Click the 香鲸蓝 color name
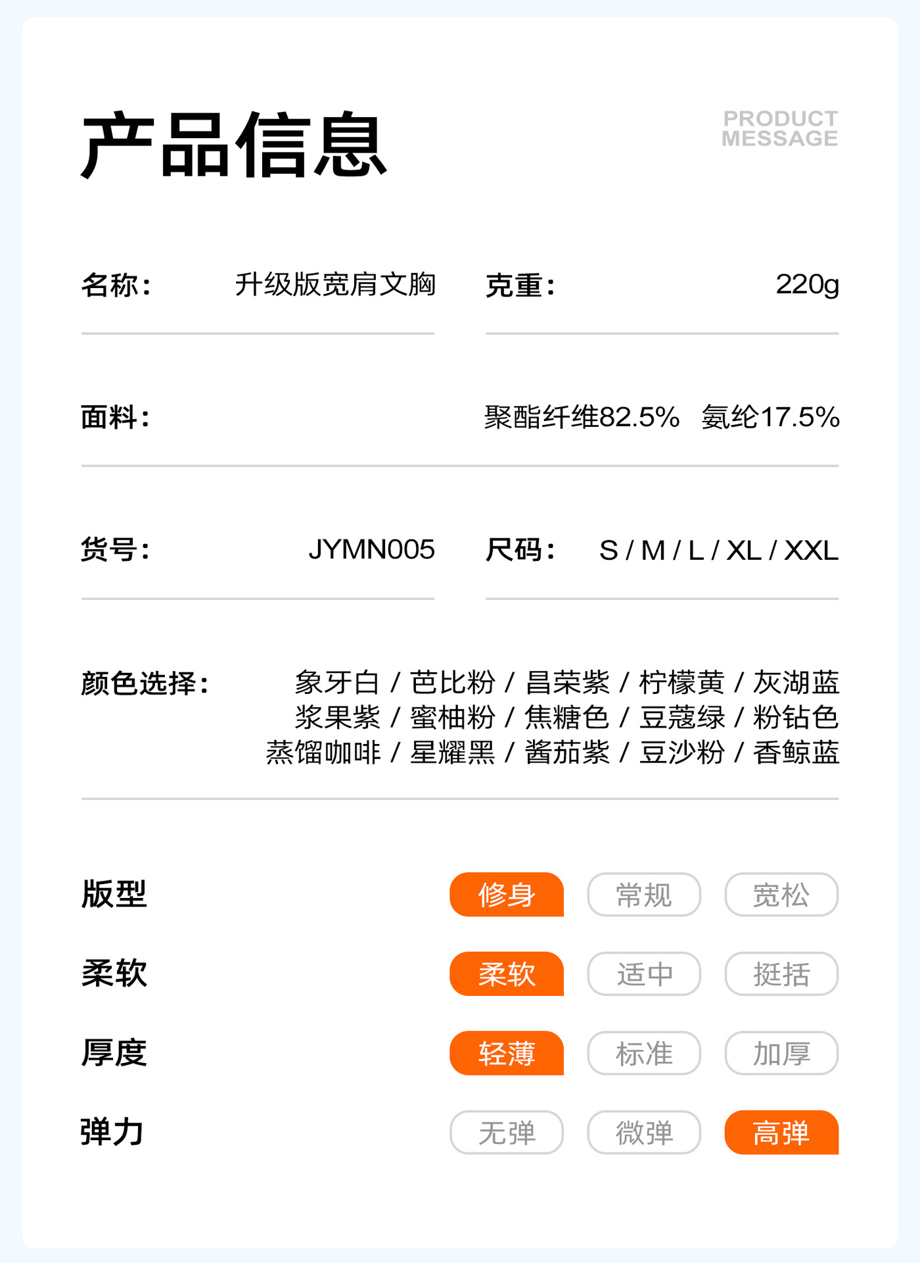The height and width of the screenshot is (1263, 920). [x=796, y=752]
